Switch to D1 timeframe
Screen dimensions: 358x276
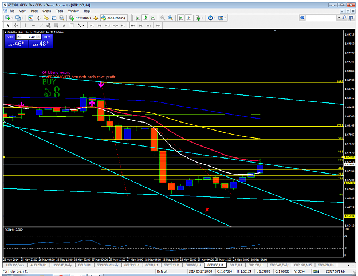pyautogui.click(x=141, y=26)
